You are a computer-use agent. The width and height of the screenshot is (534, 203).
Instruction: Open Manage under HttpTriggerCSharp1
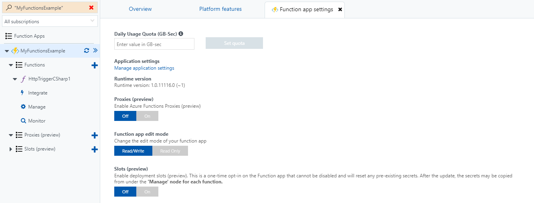37,107
